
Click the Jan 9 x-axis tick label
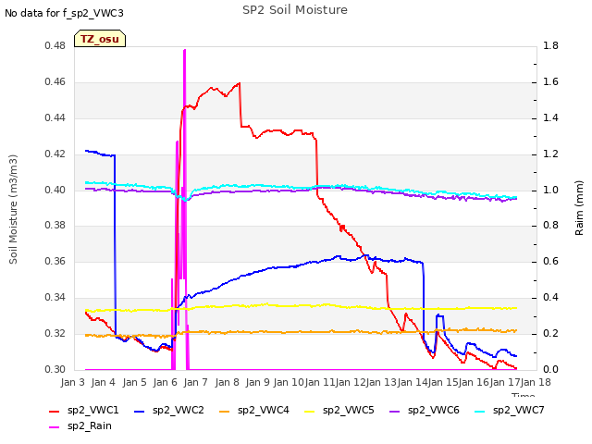pyautogui.click(x=257, y=382)
